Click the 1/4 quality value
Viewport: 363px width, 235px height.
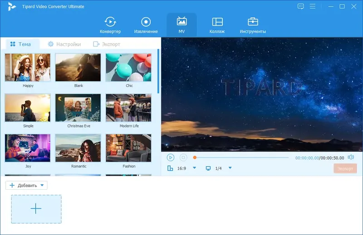(x=218, y=168)
